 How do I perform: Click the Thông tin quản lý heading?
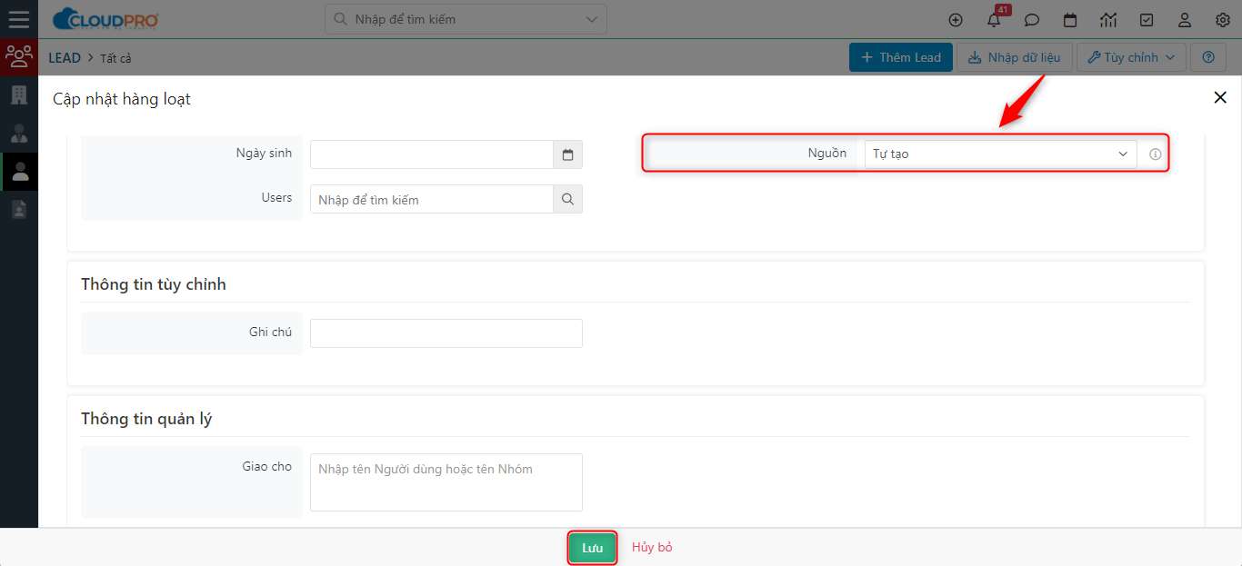[x=146, y=419]
